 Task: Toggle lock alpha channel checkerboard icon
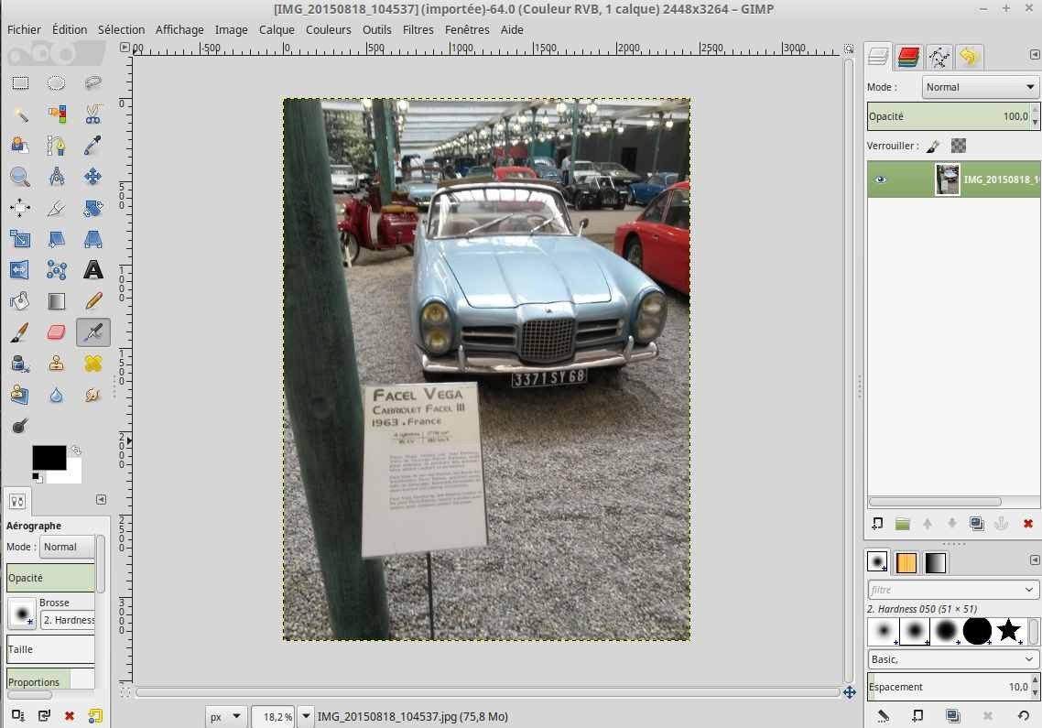pyautogui.click(x=959, y=146)
